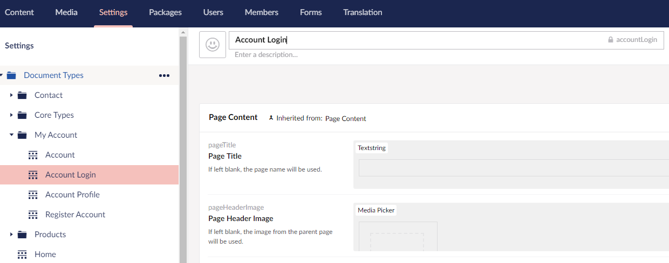The width and height of the screenshot is (669, 263).
Task: Select the Products folder
Action: (x=50, y=234)
